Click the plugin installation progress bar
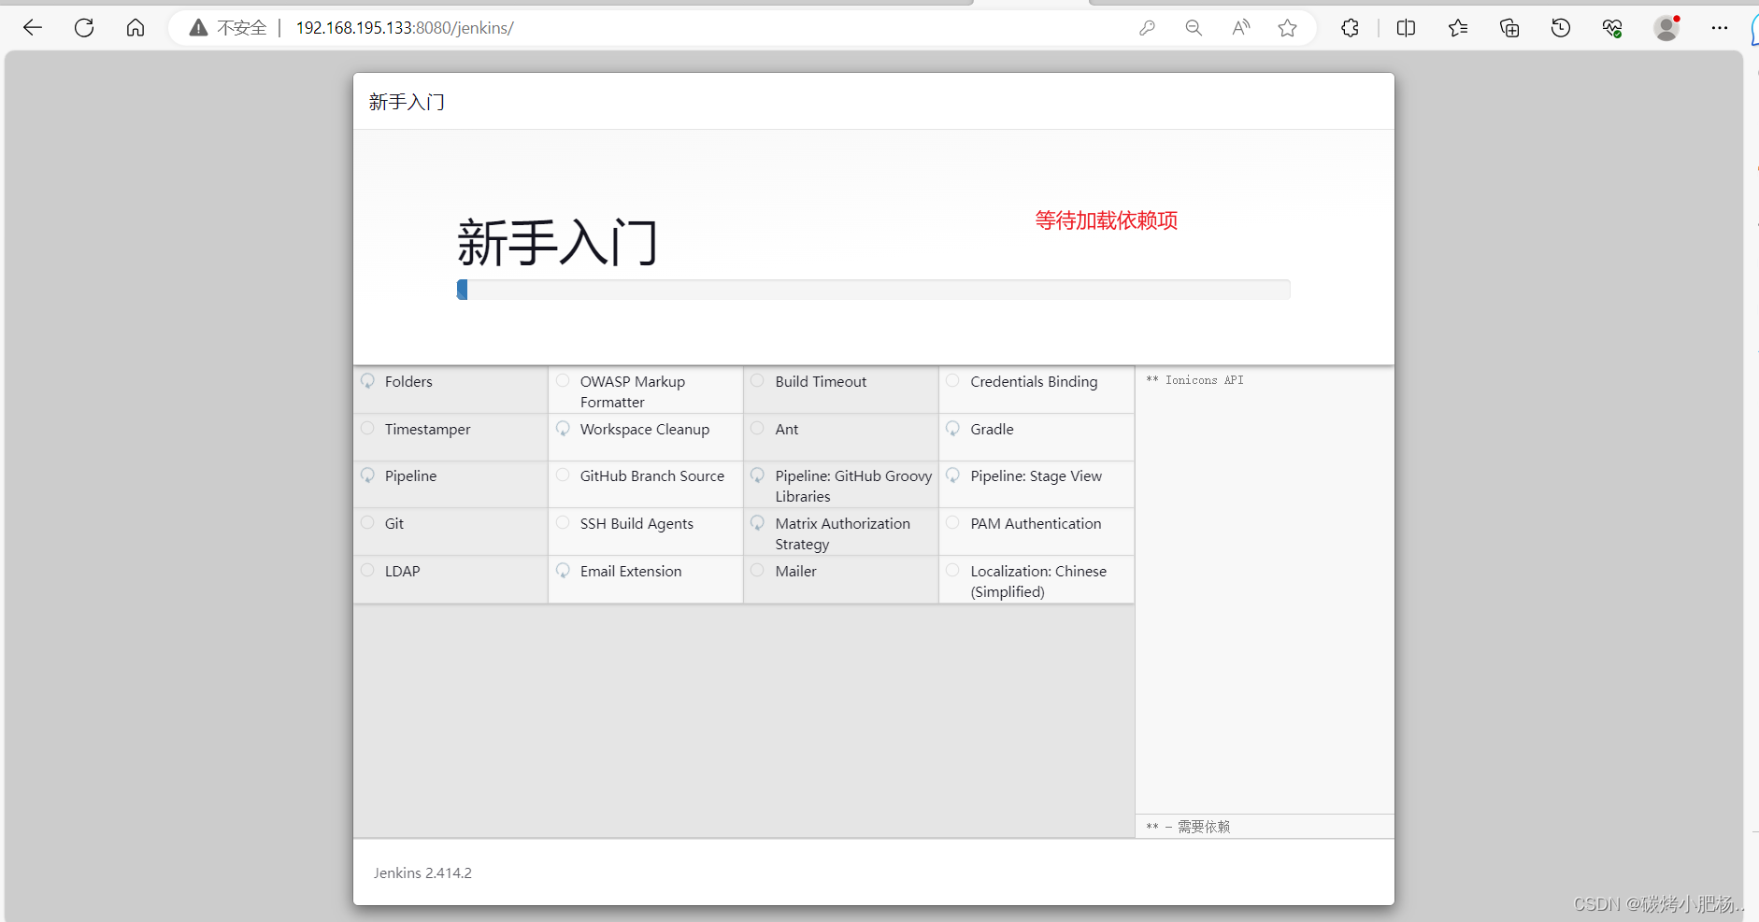Viewport: 1759px width, 922px height. tap(874, 290)
